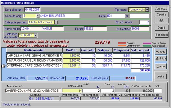Click the Nr.Contract field S0206
171x108 pixels.
coord(140,29)
